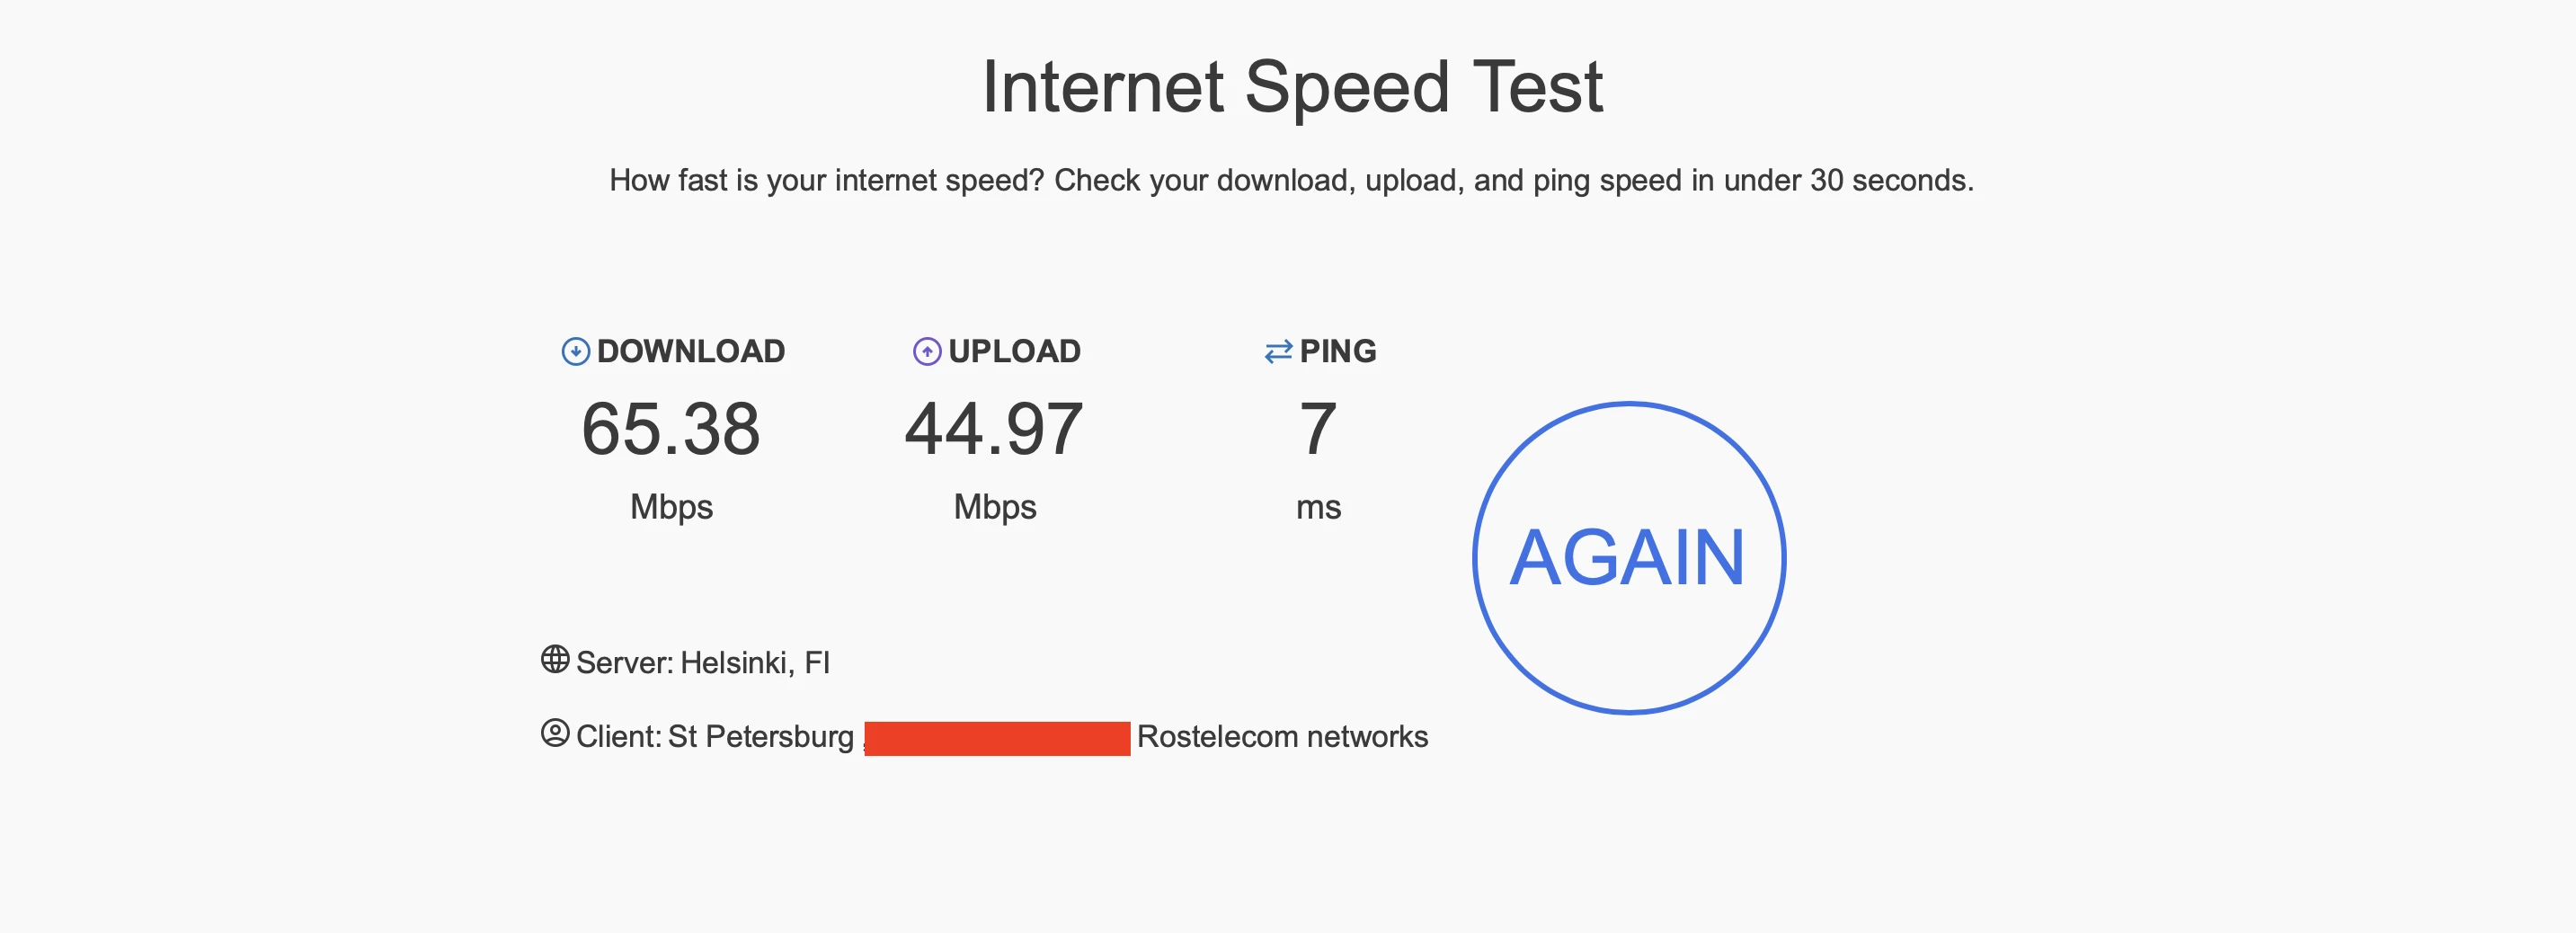Click the AGAIN circle to rerun test
Screen dimensions: 2576x933
click(x=1629, y=558)
